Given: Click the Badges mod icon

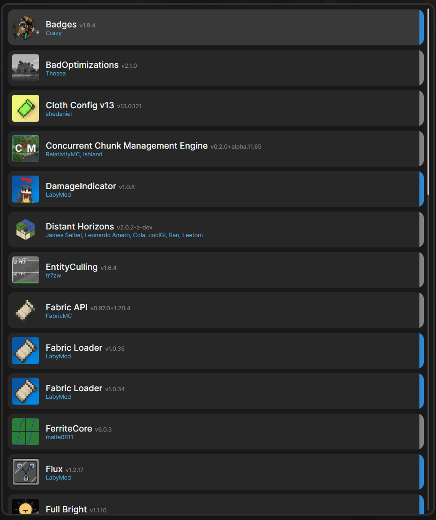Looking at the screenshot, I should pos(26,27).
